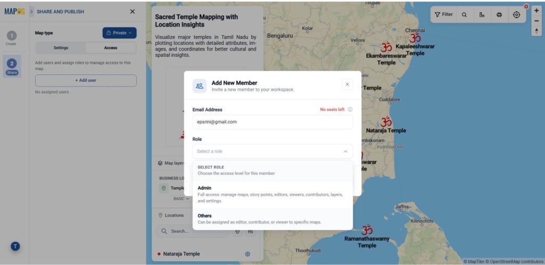Click the location pin filter icon beside search

pyautogui.click(x=237, y=232)
